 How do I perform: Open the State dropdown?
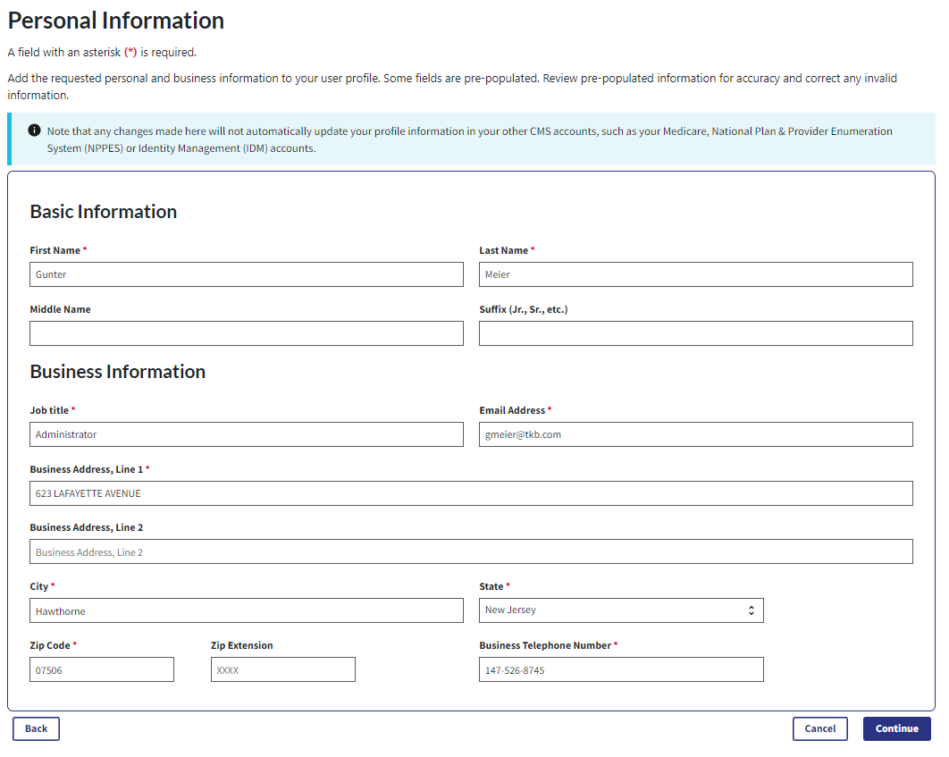click(x=620, y=610)
